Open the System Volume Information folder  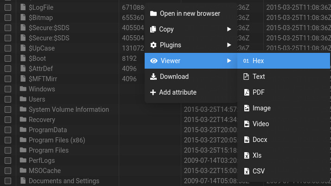[x=69, y=109]
